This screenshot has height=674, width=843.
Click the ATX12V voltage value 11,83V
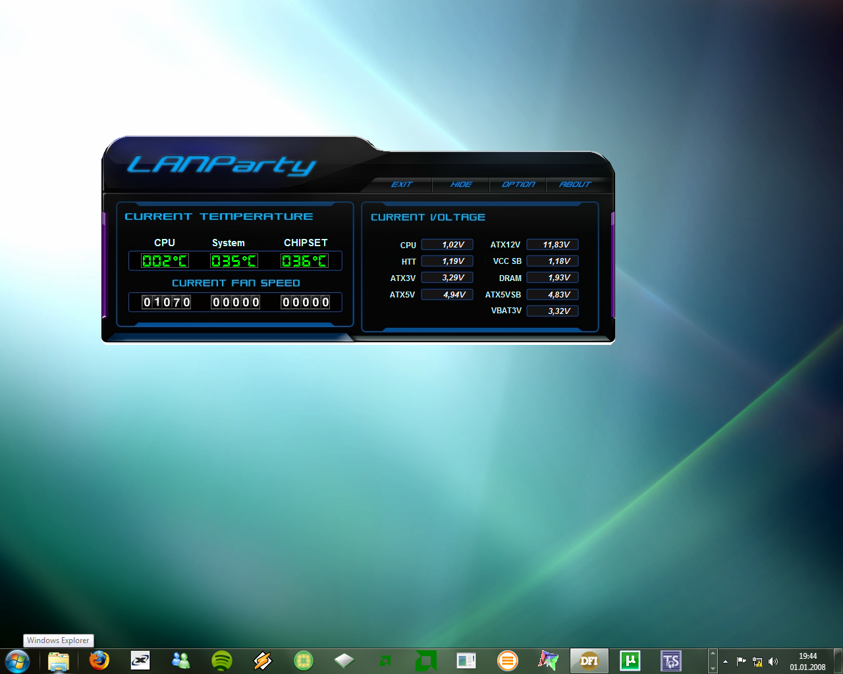point(553,245)
